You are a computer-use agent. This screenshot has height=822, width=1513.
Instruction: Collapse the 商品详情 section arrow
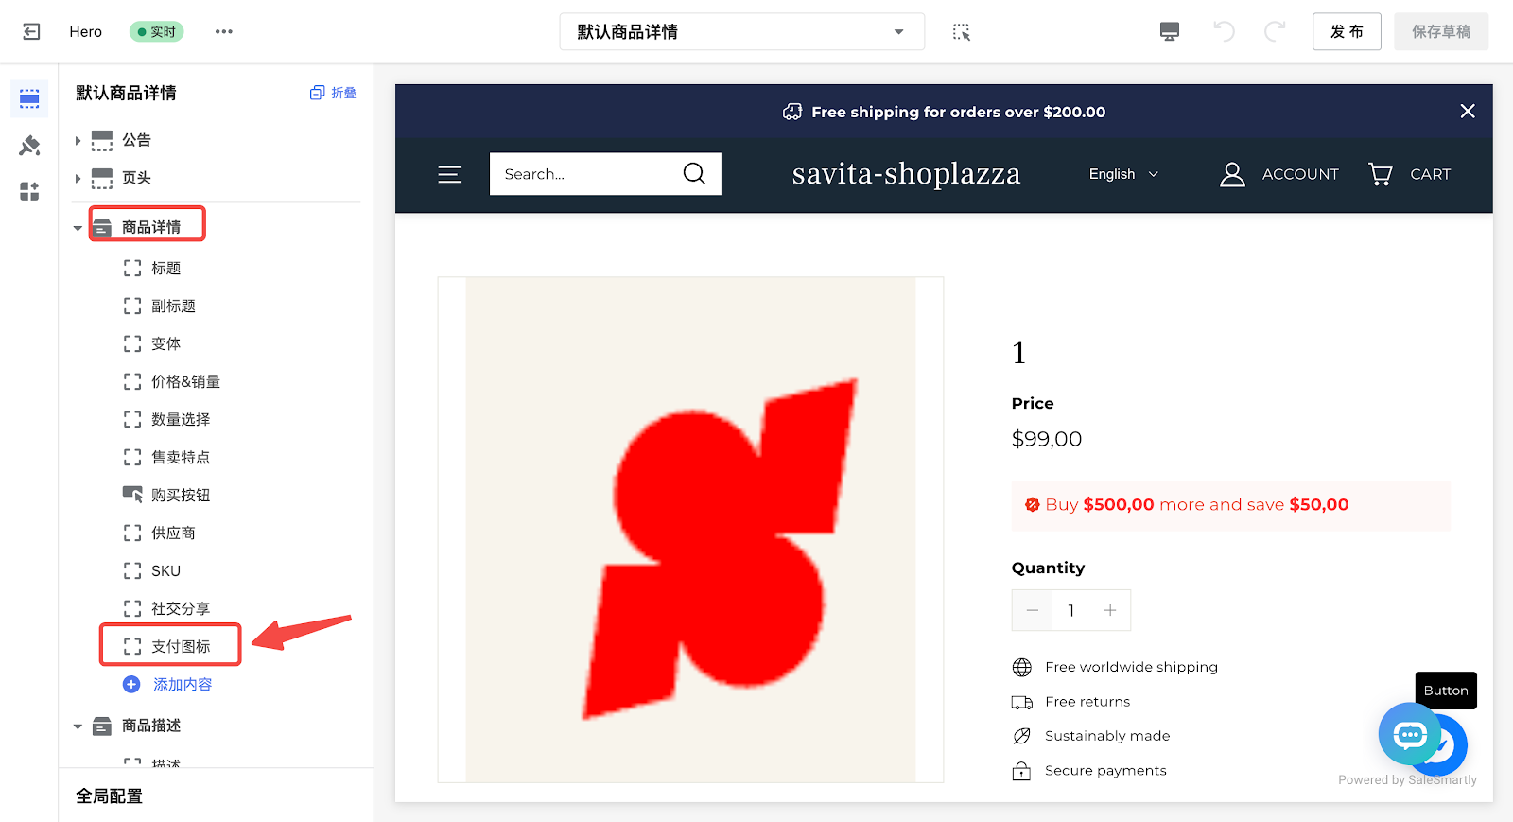click(x=78, y=228)
